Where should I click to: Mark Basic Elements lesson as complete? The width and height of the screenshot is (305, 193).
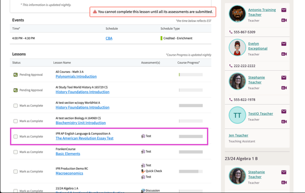(15, 152)
